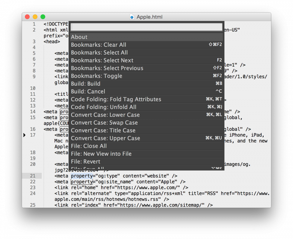This screenshot has height=239, width=293.
Task: Click 'application/rss+xml' text on line 24
Action: pyautogui.click(x=157, y=193)
